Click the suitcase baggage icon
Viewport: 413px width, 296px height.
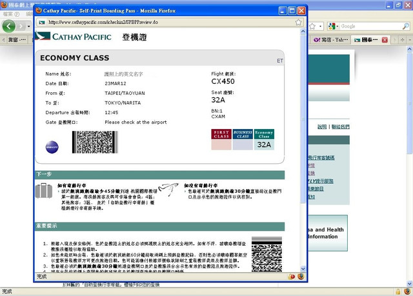click(44, 191)
